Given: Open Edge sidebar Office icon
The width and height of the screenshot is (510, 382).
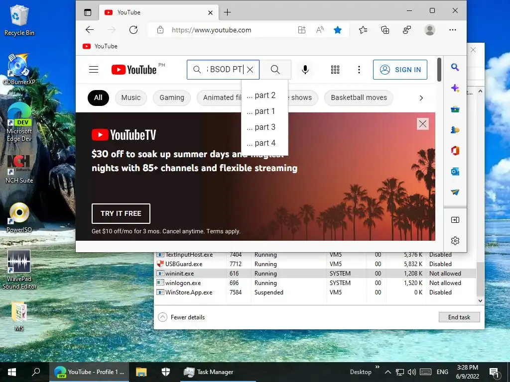Looking at the screenshot, I should [455, 151].
